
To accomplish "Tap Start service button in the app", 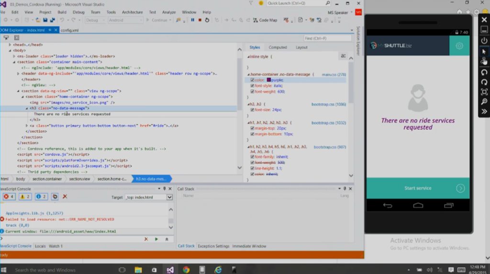I will pyautogui.click(x=418, y=188).
